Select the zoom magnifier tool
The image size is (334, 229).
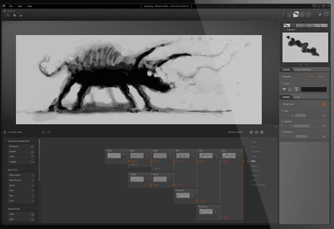click(x=8, y=15)
